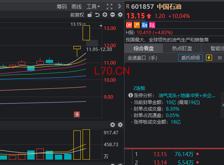The image size is (224, 165).
Task: Click the small arrow at chart edge
Action: click(x=101, y=26)
